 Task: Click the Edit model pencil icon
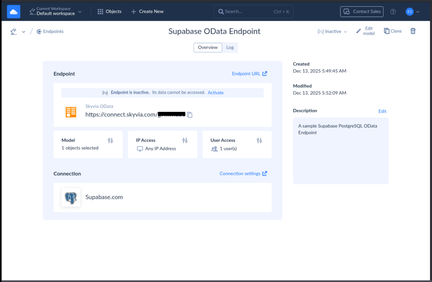pyautogui.click(x=358, y=31)
